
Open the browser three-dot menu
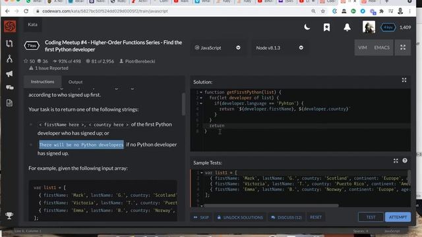point(410,11)
